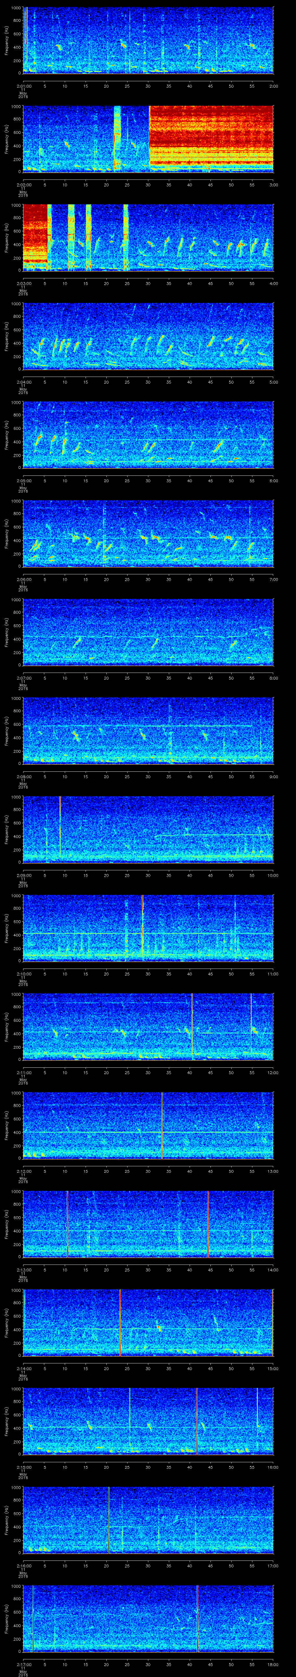Select the spectrogram panel starting at 2:03:00
This screenshot has height=1677, width=296.
click(148, 237)
